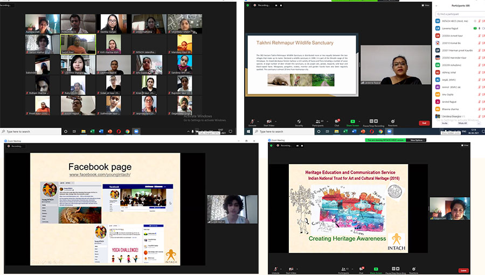
Task: Click taskbar search box below the gallery window
Action: 31,131
